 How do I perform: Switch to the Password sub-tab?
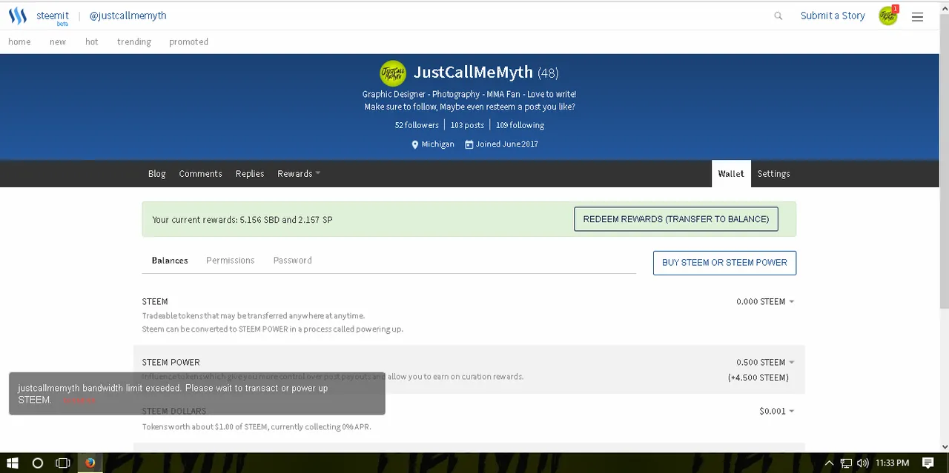[292, 261]
